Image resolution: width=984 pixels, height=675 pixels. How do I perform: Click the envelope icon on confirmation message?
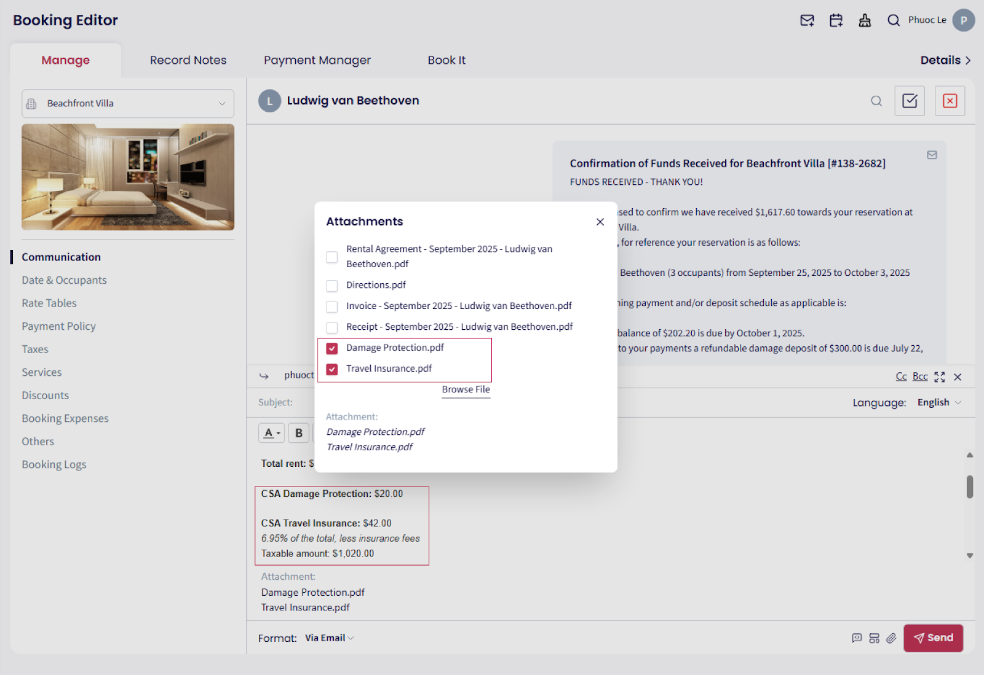point(932,155)
